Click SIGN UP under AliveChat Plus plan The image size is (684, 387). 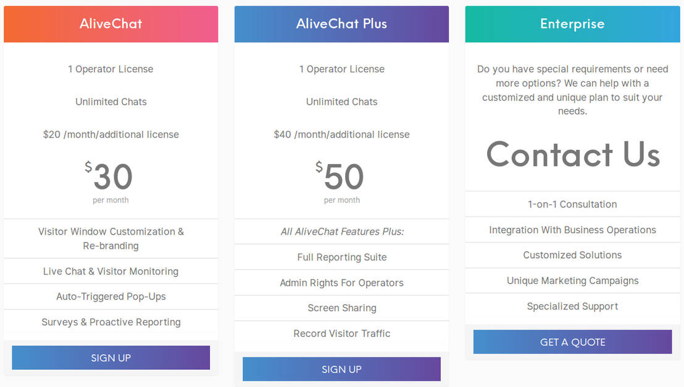[341, 369]
